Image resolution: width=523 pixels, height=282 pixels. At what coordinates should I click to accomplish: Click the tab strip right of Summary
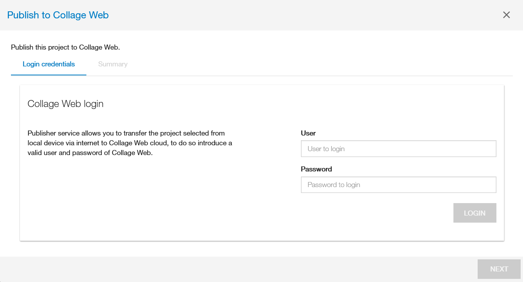[x=313, y=64]
